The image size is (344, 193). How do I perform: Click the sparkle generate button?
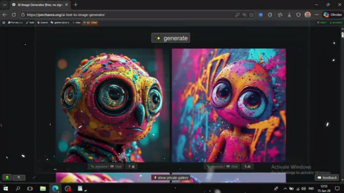click(x=171, y=38)
